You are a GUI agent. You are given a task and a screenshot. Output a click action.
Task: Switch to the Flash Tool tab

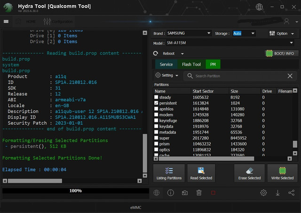[191, 64]
